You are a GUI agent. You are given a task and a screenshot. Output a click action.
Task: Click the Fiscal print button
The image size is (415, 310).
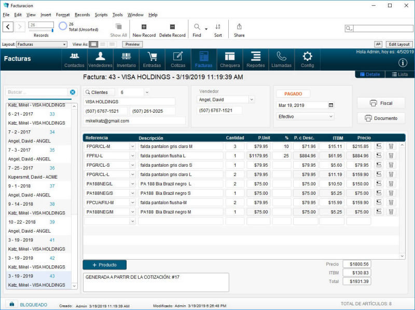tap(381, 103)
